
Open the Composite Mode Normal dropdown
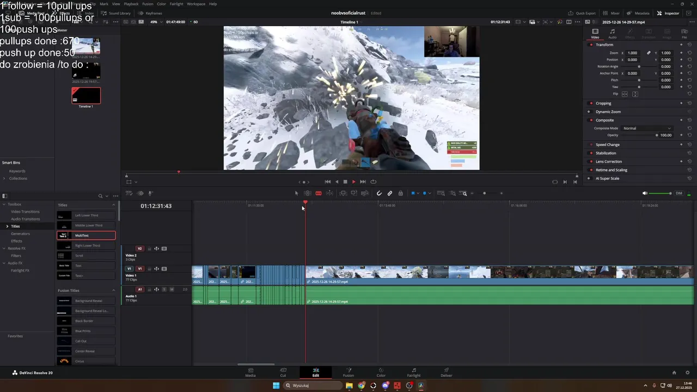click(x=647, y=128)
